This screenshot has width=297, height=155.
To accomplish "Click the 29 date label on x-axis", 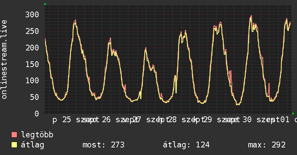I will click(208, 120).
